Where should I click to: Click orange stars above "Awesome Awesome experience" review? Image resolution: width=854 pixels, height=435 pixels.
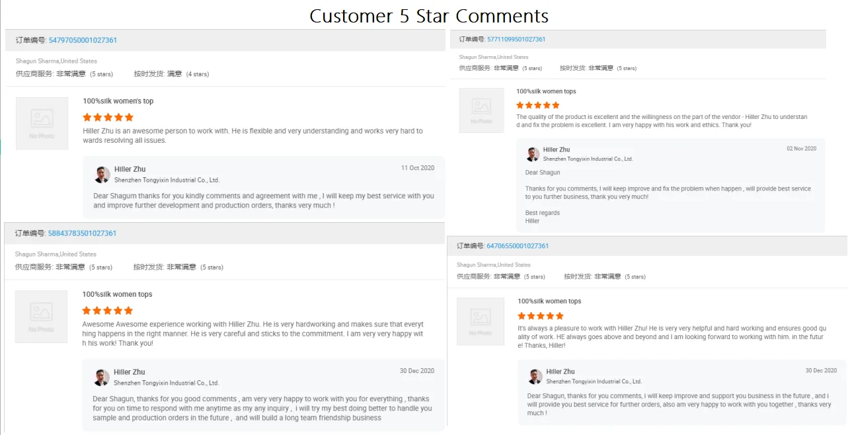click(107, 310)
